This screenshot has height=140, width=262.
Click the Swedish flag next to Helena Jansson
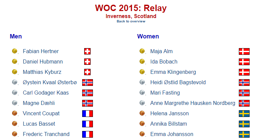pyautogui.click(x=244, y=114)
